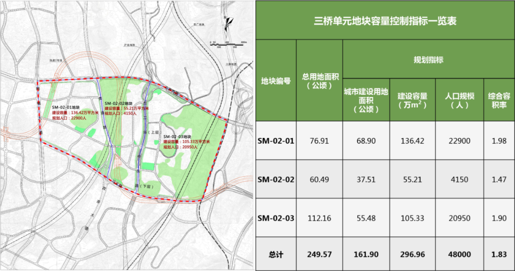
Task: Select the SM-02-02 row label in table
Action: 276,179
